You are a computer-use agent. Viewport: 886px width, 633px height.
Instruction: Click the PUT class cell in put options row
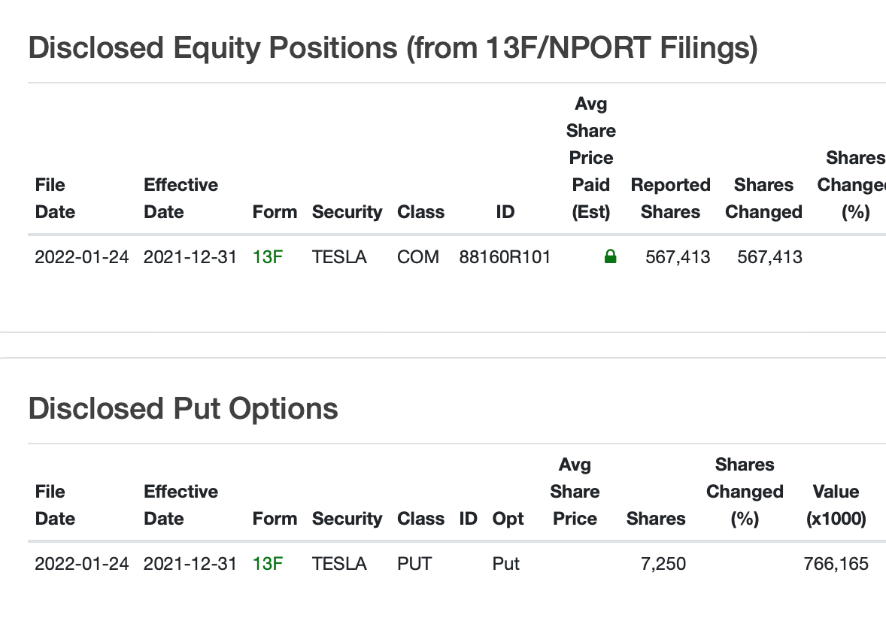414,564
